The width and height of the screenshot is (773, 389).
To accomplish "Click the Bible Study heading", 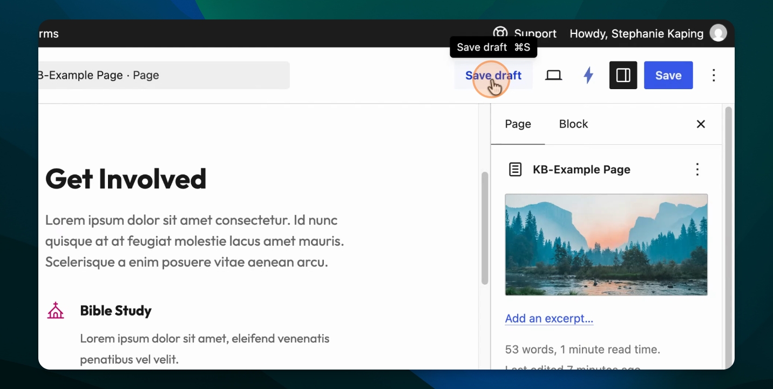I will point(116,311).
